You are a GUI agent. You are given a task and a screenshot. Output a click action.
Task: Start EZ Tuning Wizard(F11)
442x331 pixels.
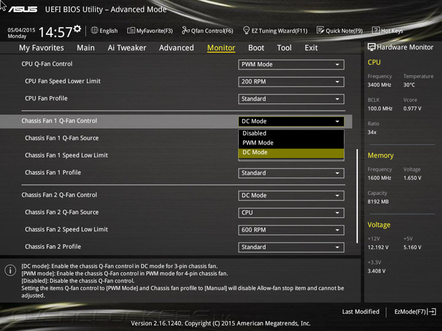[x=275, y=31]
